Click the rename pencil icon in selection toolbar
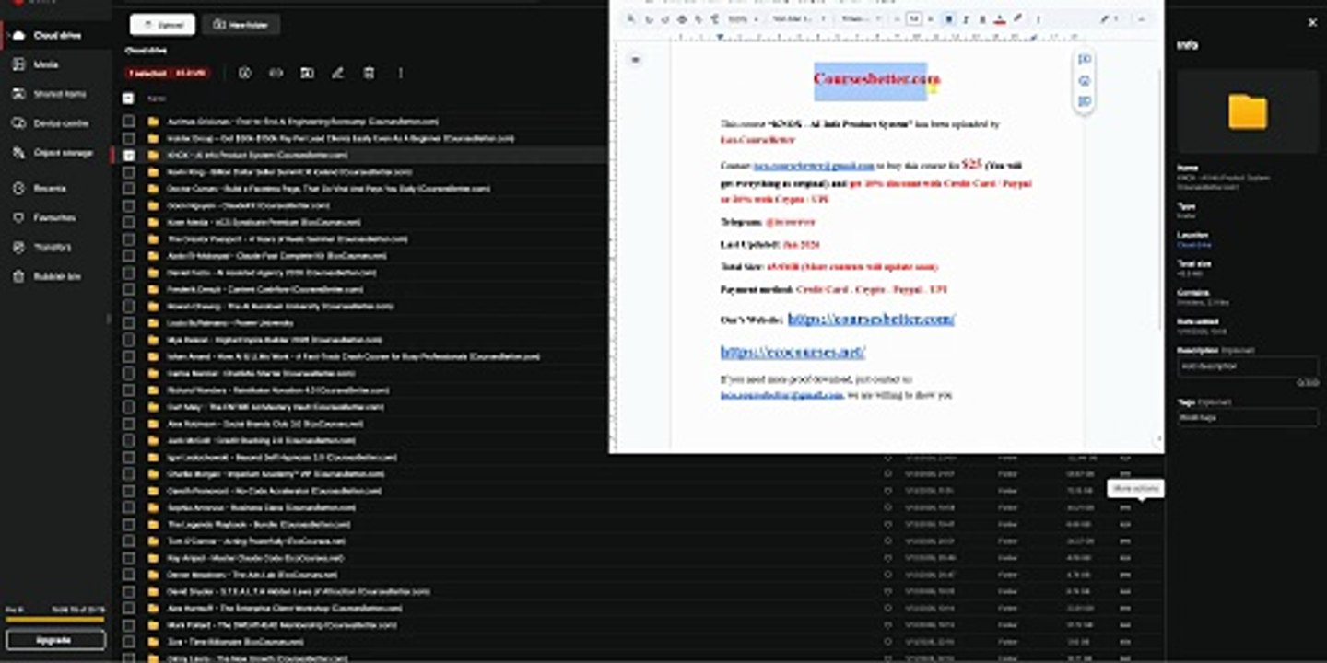This screenshot has height=663, width=1327. (337, 73)
